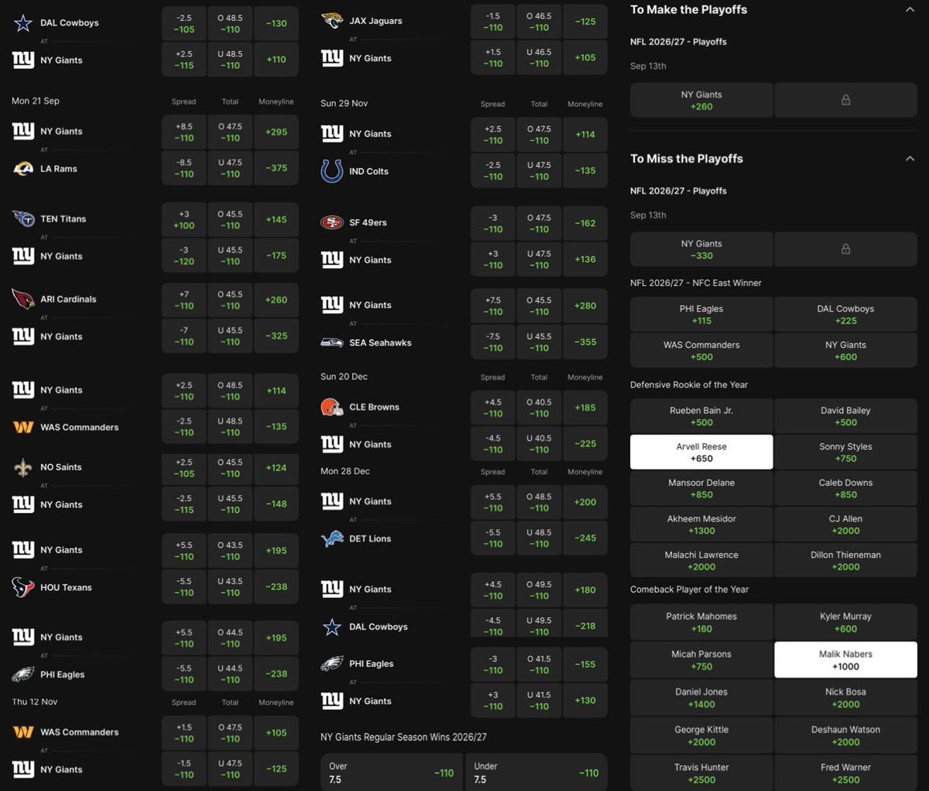Pick NY Giants +600 NFC East Winner

[845, 350]
